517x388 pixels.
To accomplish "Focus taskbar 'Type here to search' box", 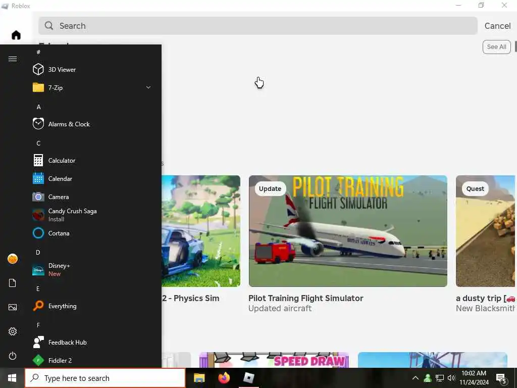I will (x=105, y=378).
